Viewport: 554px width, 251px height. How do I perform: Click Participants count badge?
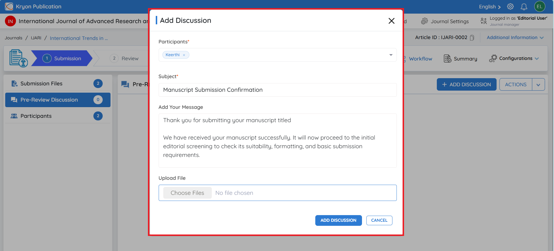pyautogui.click(x=98, y=116)
